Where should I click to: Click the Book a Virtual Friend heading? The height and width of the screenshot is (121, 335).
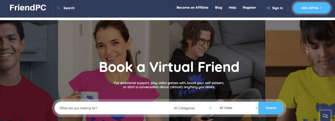coord(169,67)
